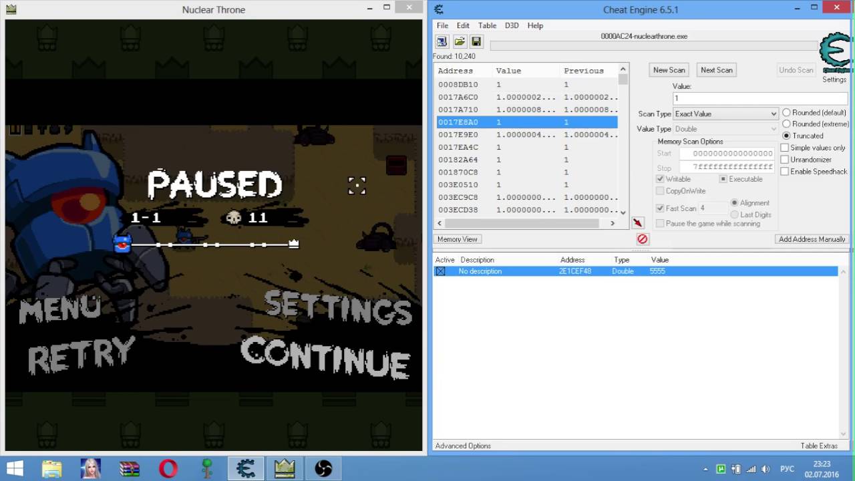
Task: Select the Truncated radio button
Action: point(786,136)
